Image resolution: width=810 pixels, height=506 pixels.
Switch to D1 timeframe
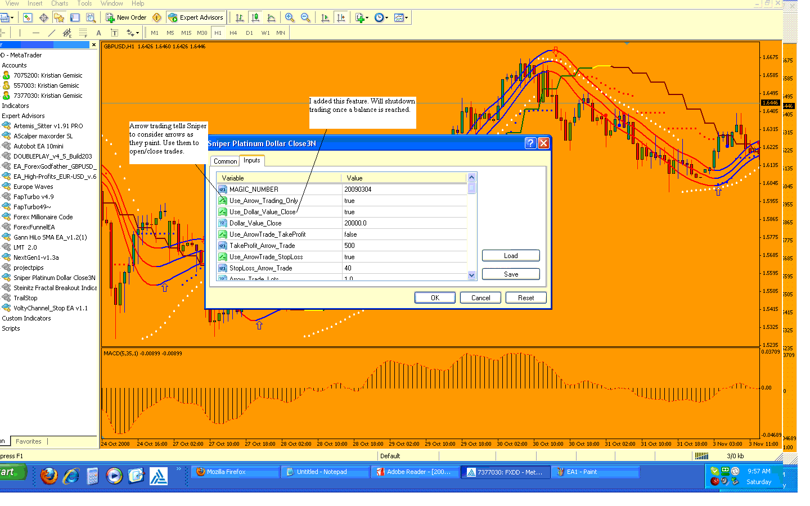coord(249,33)
